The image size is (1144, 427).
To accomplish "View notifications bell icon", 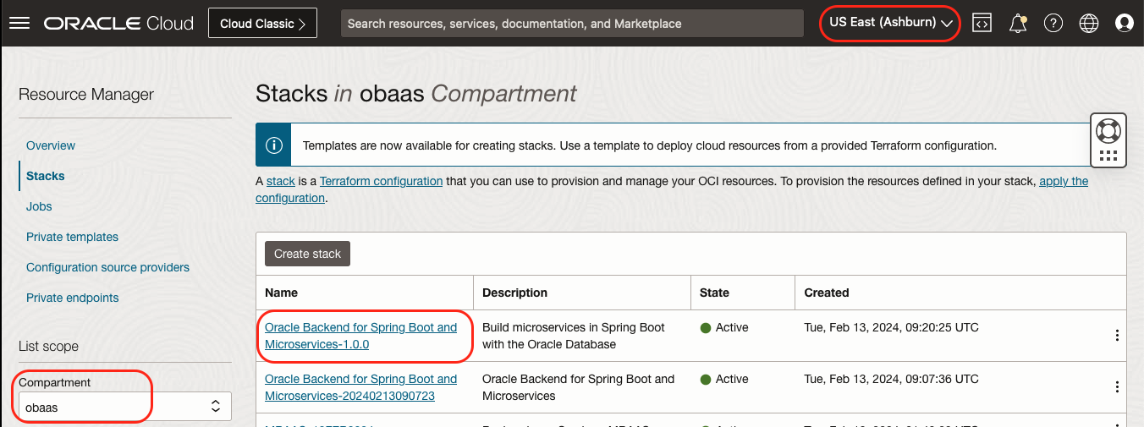I will [x=1018, y=24].
